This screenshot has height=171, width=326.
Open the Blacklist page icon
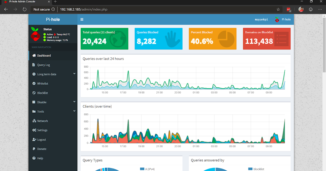click(x=34, y=93)
